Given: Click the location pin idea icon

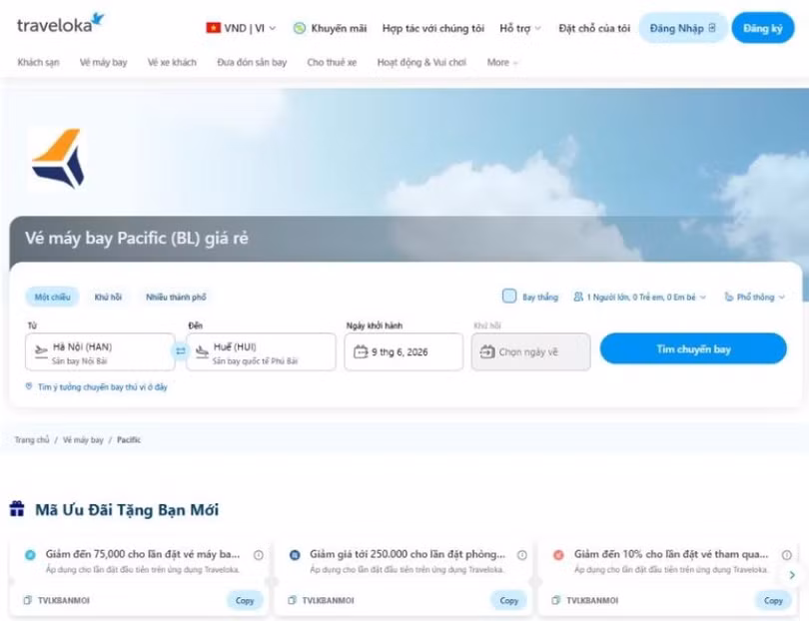Looking at the screenshot, I should pyautogui.click(x=29, y=386).
